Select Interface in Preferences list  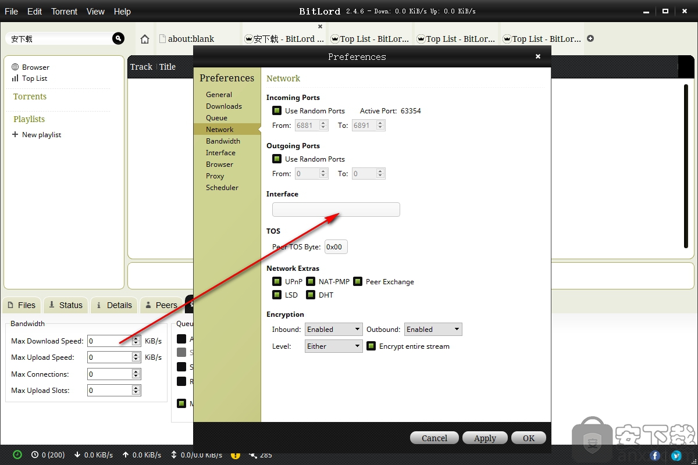pyautogui.click(x=220, y=152)
